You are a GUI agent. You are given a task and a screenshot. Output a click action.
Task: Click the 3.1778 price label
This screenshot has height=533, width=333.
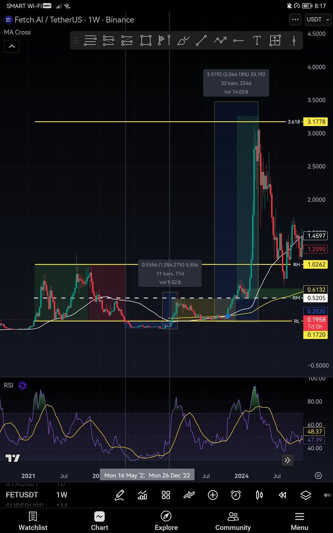316,121
